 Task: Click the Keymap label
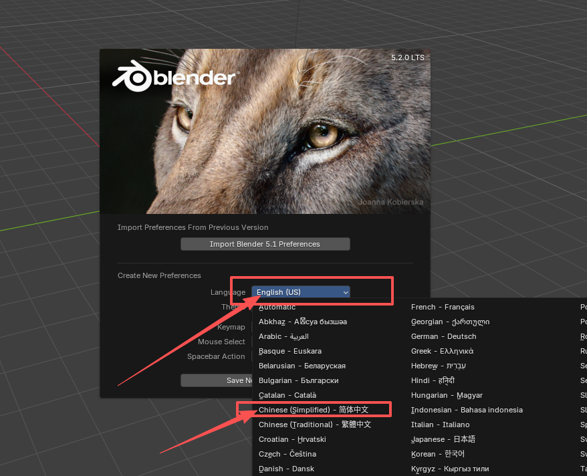(x=231, y=327)
